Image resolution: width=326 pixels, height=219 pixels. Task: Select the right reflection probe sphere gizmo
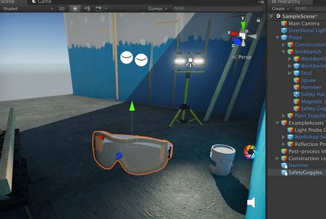pos(141,60)
